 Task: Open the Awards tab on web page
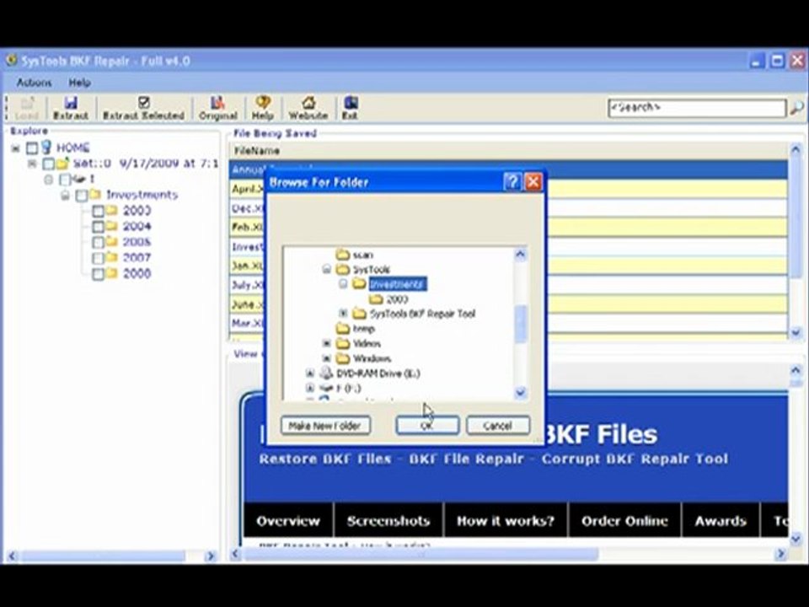click(x=721, y=521)
